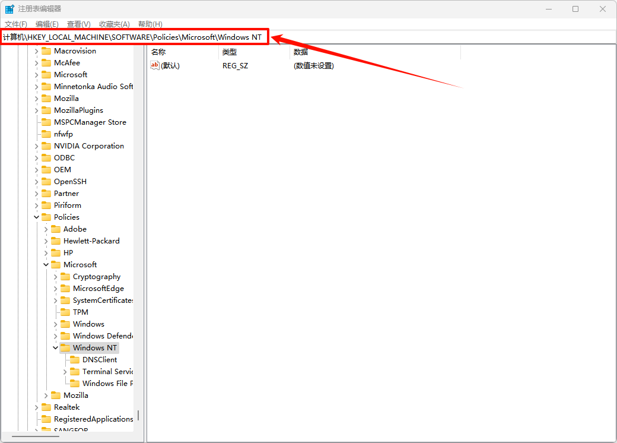Click the 名称 column header
Image resolution: width=617 pixels, height=443 pixels.
(158, 52)
